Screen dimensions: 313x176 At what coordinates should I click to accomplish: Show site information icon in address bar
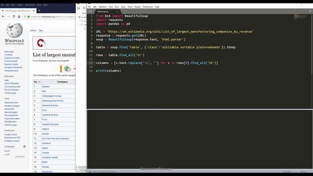click(25, 17)
